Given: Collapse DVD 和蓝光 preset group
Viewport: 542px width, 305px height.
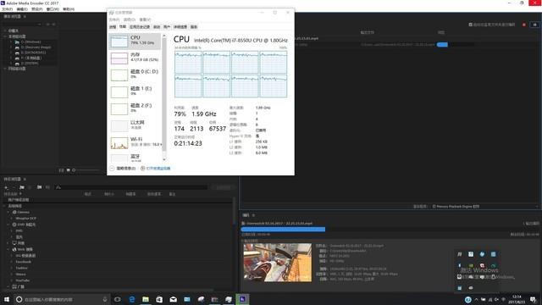Looking at the screenshot, I should [x=8, y=225].
